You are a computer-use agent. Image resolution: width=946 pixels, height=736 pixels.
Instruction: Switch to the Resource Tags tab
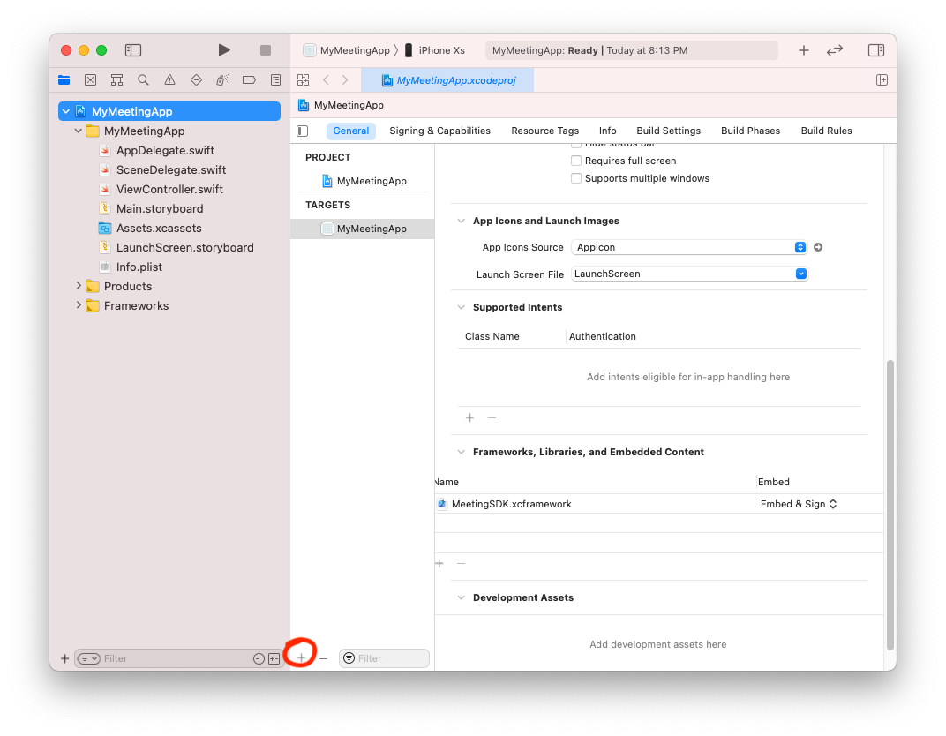pyautogui.click(x=544, y=131)
